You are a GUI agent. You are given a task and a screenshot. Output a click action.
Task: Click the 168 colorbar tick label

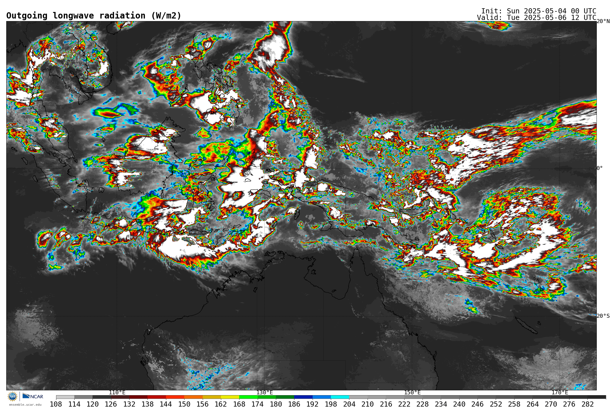click(x=239, y=404)
